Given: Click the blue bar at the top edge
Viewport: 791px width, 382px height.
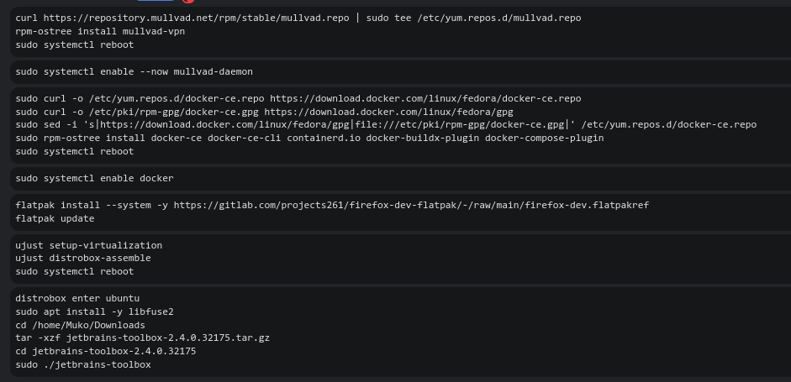Looking at the screenshot, I should click(155, 1).
